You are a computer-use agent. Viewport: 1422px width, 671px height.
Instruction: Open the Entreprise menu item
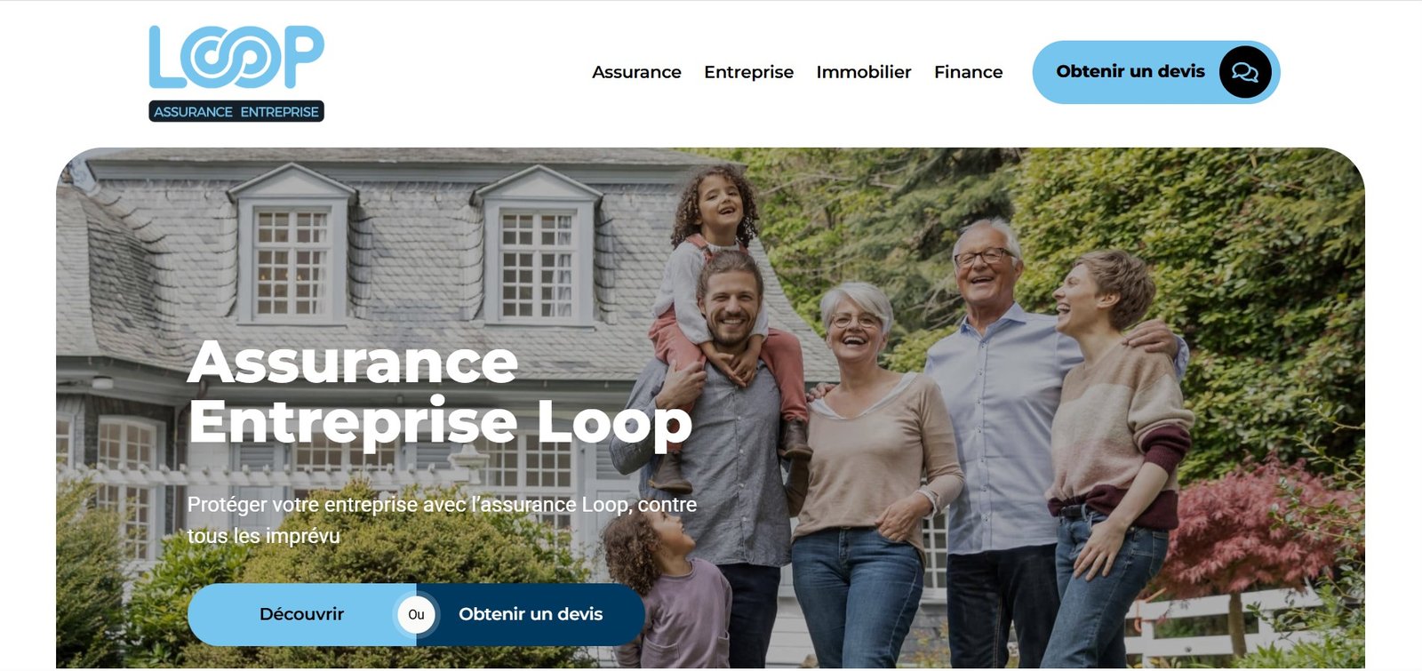pos(748,72)
